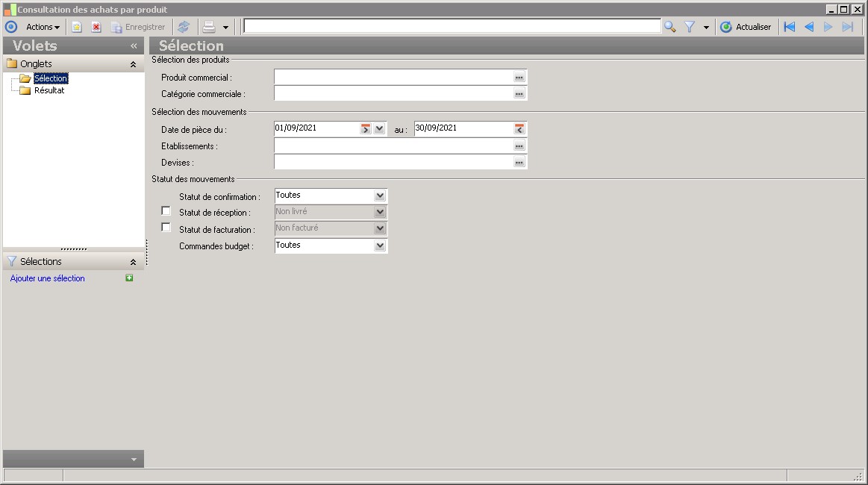Go to the previous record

809,27
